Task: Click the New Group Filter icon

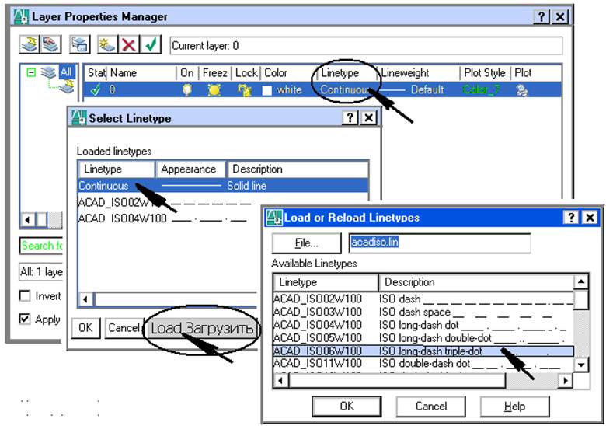Action: coord(49,44)
